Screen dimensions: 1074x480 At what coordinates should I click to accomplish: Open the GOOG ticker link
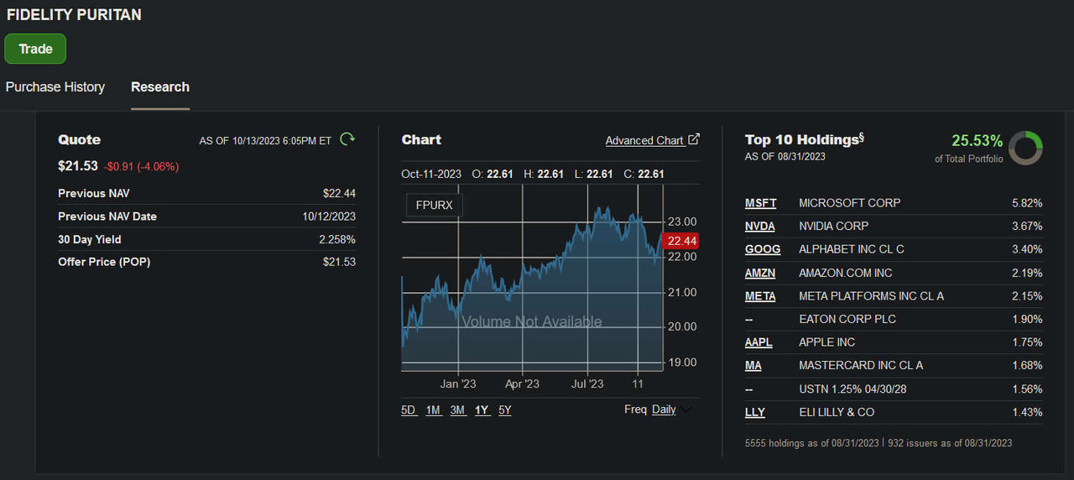(763, 249)
